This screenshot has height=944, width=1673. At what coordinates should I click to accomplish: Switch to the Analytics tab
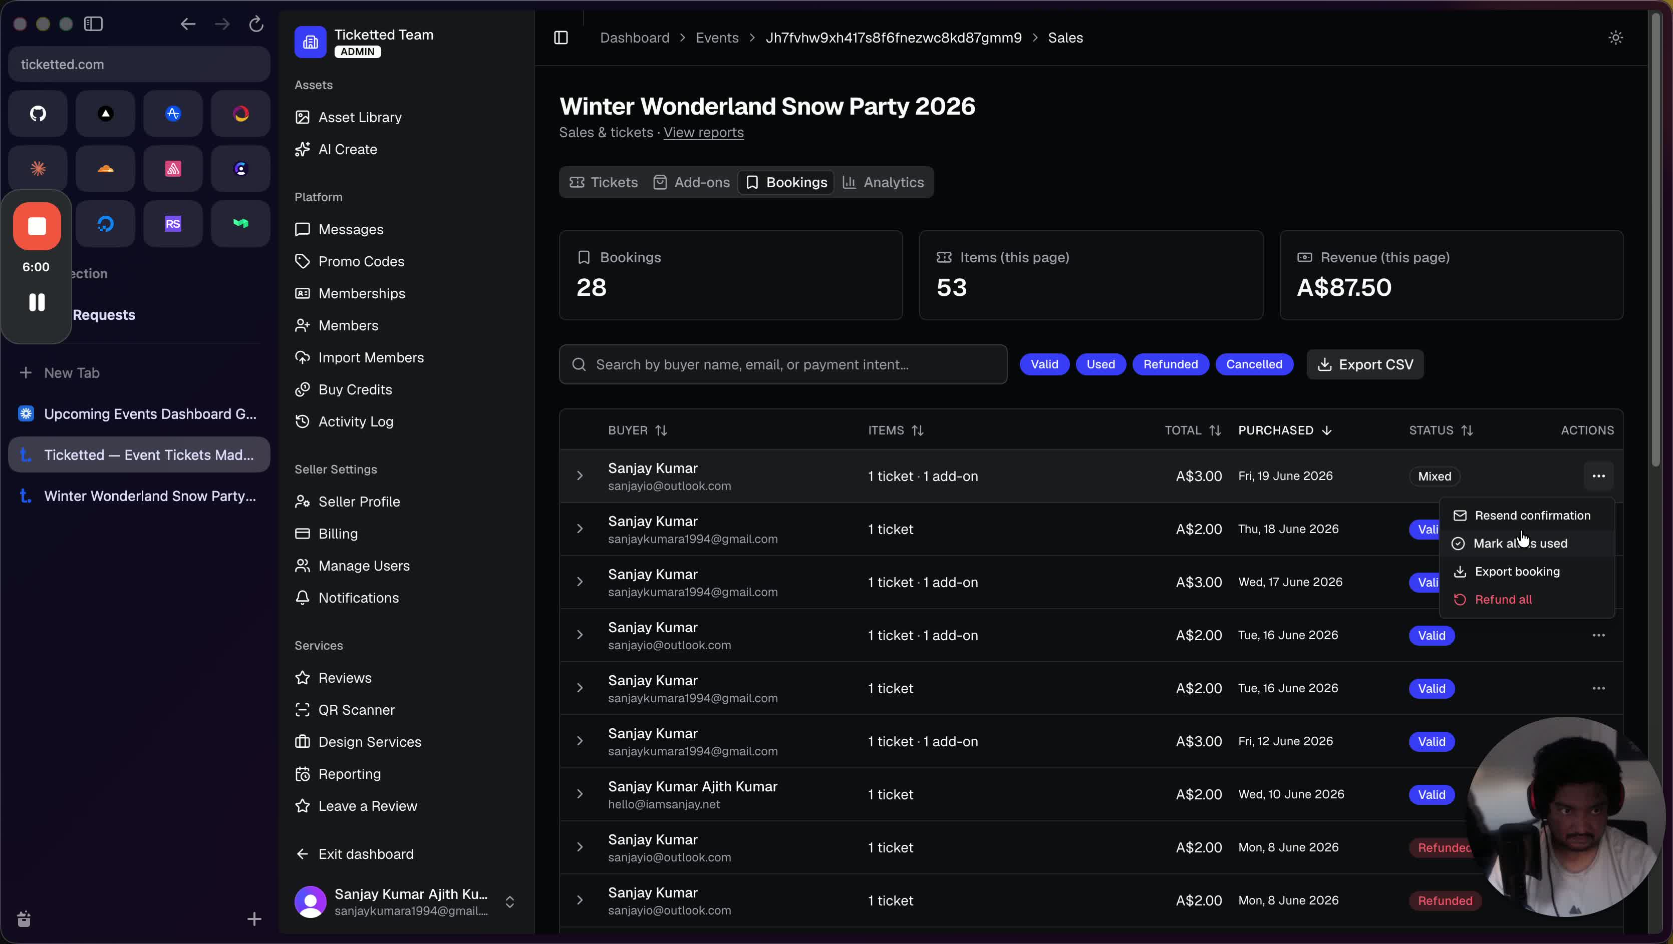pos(883,182)
